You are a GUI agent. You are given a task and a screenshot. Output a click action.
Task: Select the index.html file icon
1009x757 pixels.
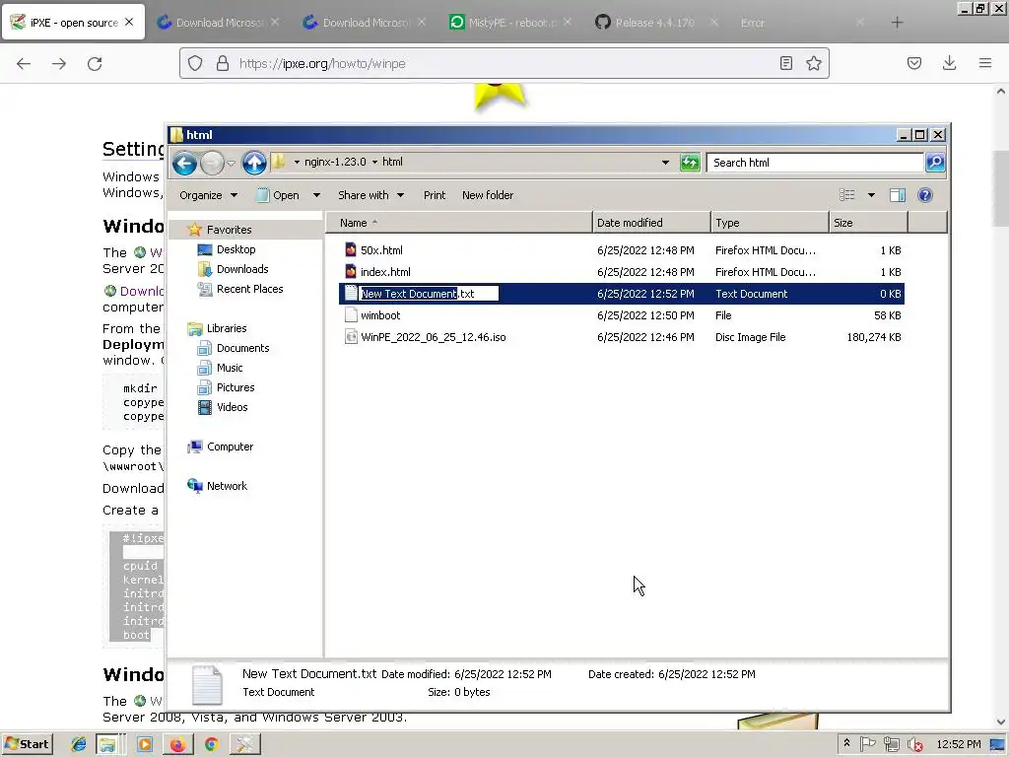[x=351, y=272]
